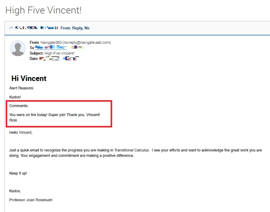Click the Transitional Calculus progress paragraph
The height and width of the screenshot is (212, 270).
pos(135,153)
